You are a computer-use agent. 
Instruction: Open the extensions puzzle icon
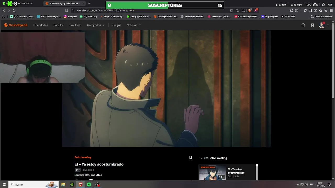tap(291, 10)
